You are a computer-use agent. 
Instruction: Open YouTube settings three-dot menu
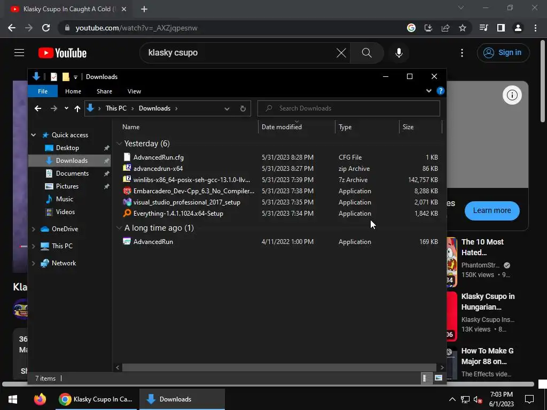pyautogui.click(x=462, y=53)
